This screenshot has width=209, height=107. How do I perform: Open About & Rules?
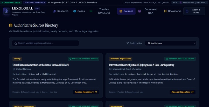click(194, 11)
